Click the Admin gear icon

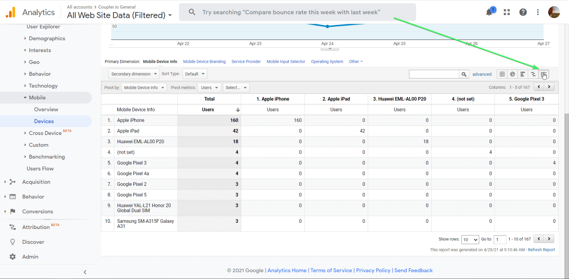[13, 256]
